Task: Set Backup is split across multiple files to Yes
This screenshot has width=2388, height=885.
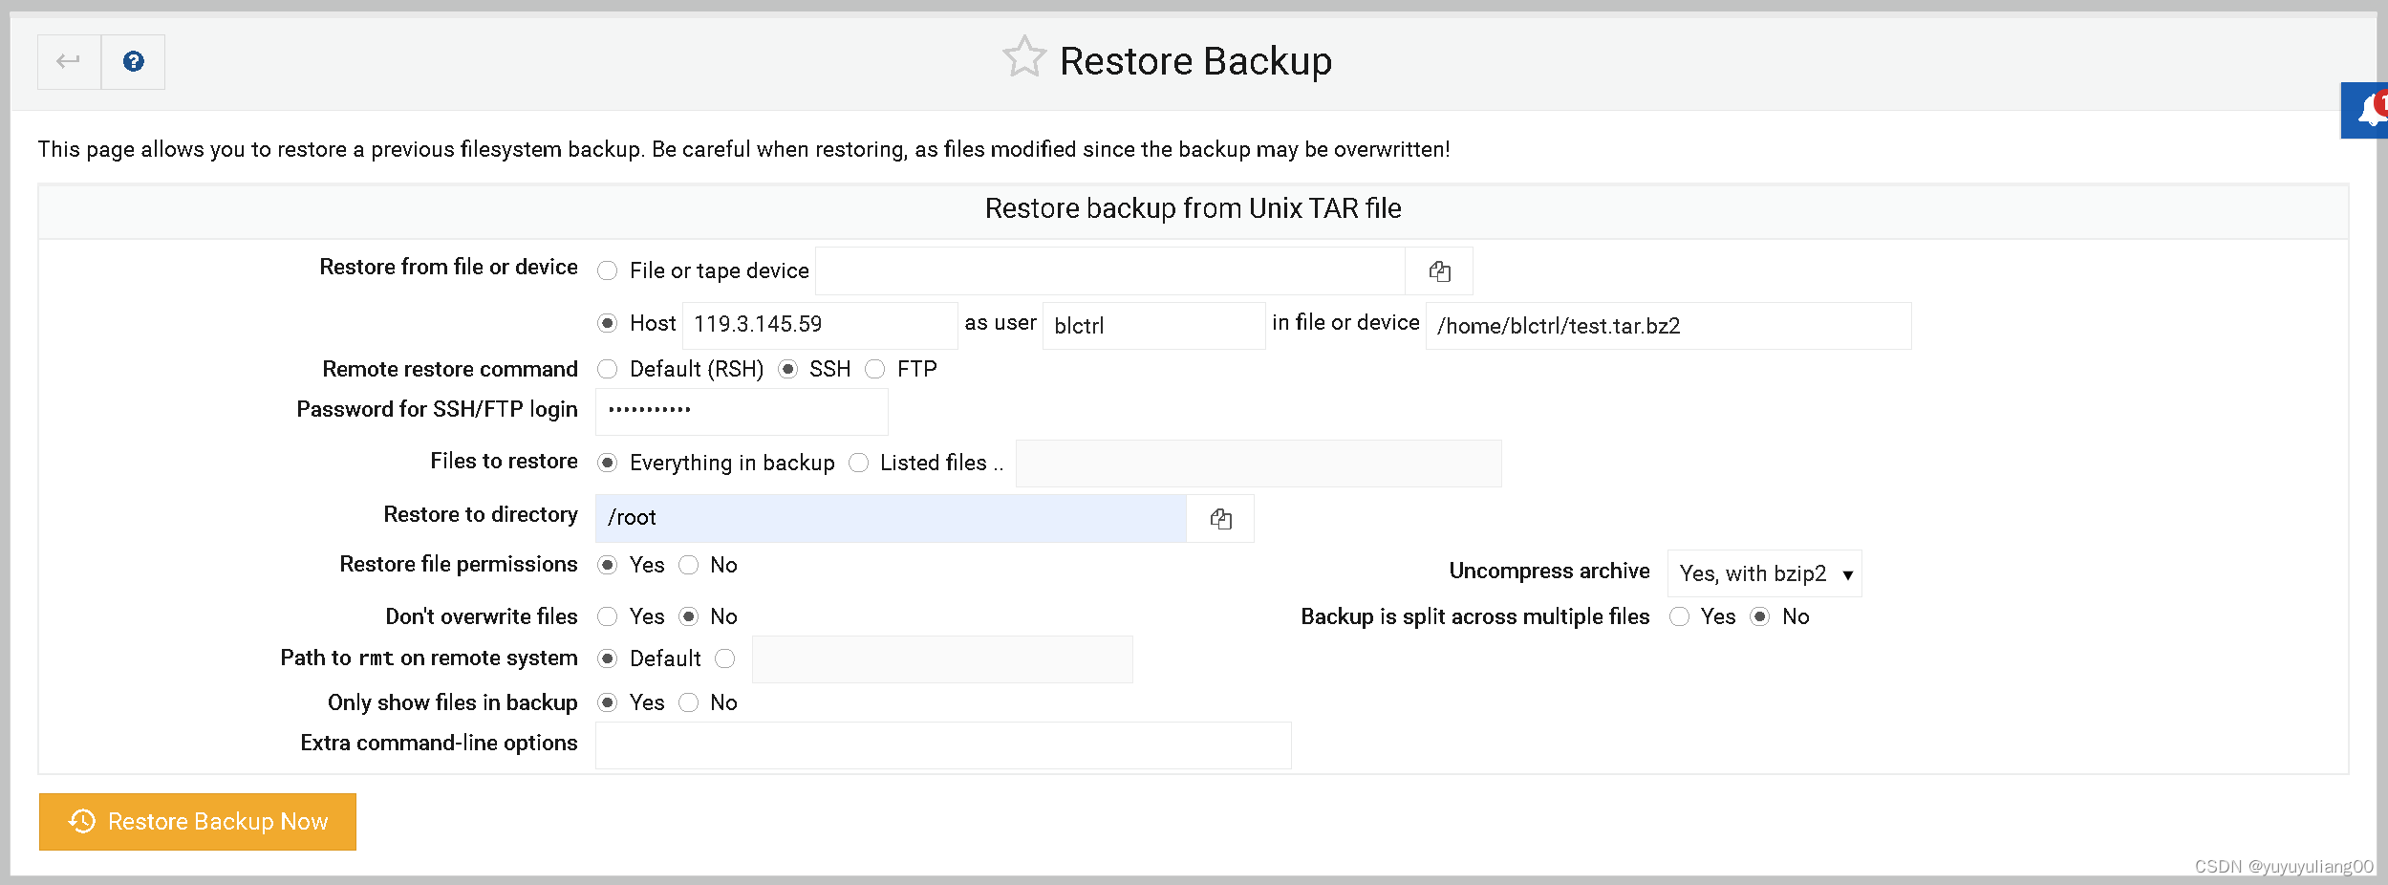Action: (1680, 617)
